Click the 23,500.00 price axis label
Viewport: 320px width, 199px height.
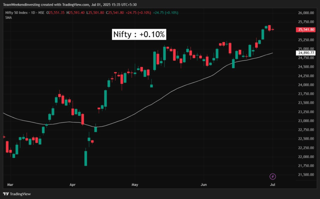[x=306, y=103]
